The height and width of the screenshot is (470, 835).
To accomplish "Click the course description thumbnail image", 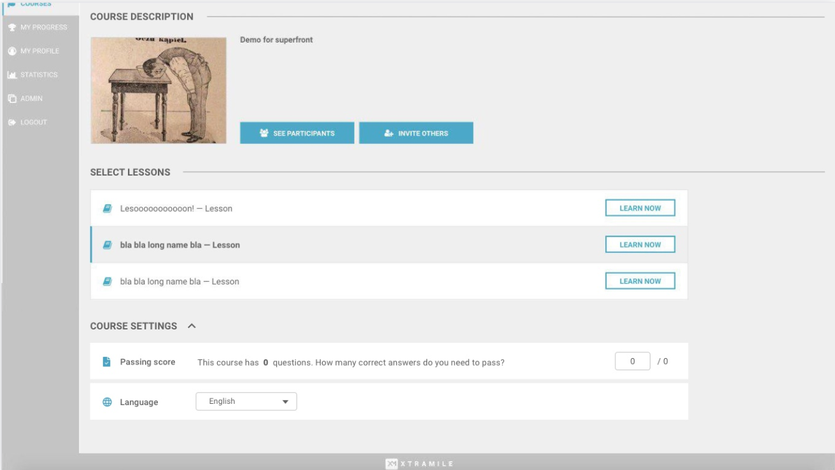I will pyautogui.click(x=158, y=90).
